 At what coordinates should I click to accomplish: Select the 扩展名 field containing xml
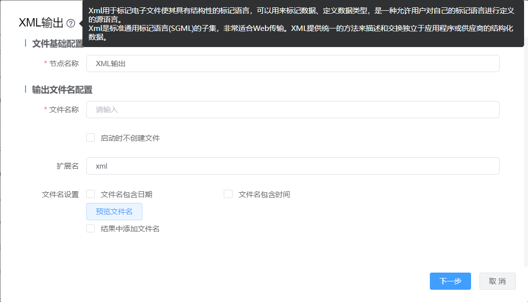(292, 166)
